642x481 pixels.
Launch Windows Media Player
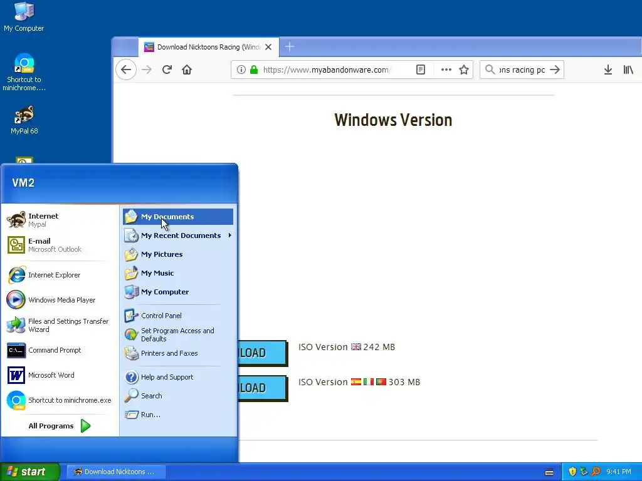pyautogui.click(x=60, y=300)
